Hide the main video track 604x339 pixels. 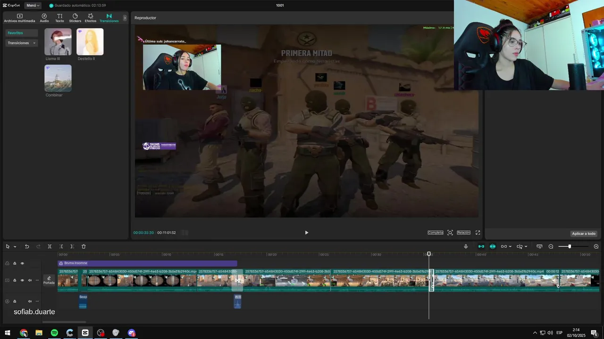[22, 280]
